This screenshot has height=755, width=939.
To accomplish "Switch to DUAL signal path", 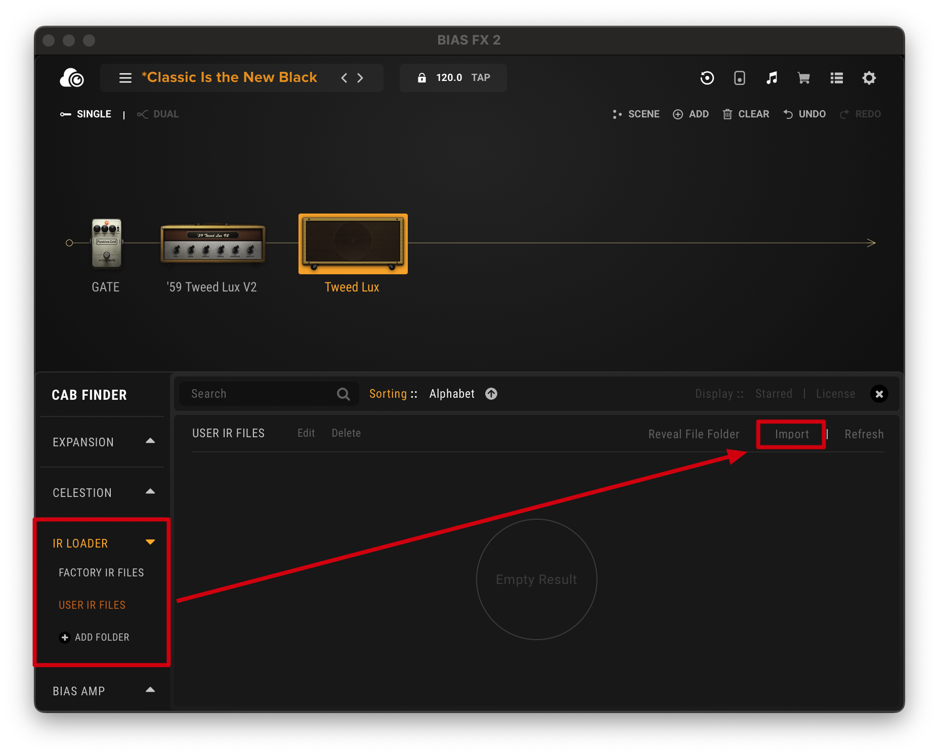I will pyautogui.click(x=158, y=114).
